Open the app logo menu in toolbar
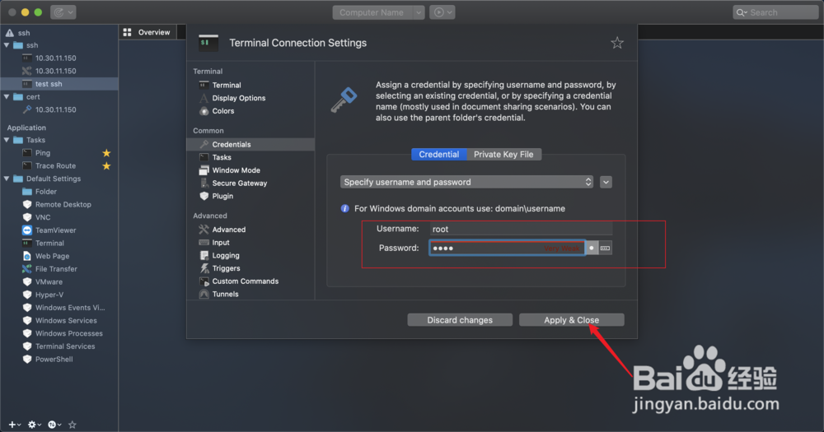 pyautogui.click(x=63, y=12)
